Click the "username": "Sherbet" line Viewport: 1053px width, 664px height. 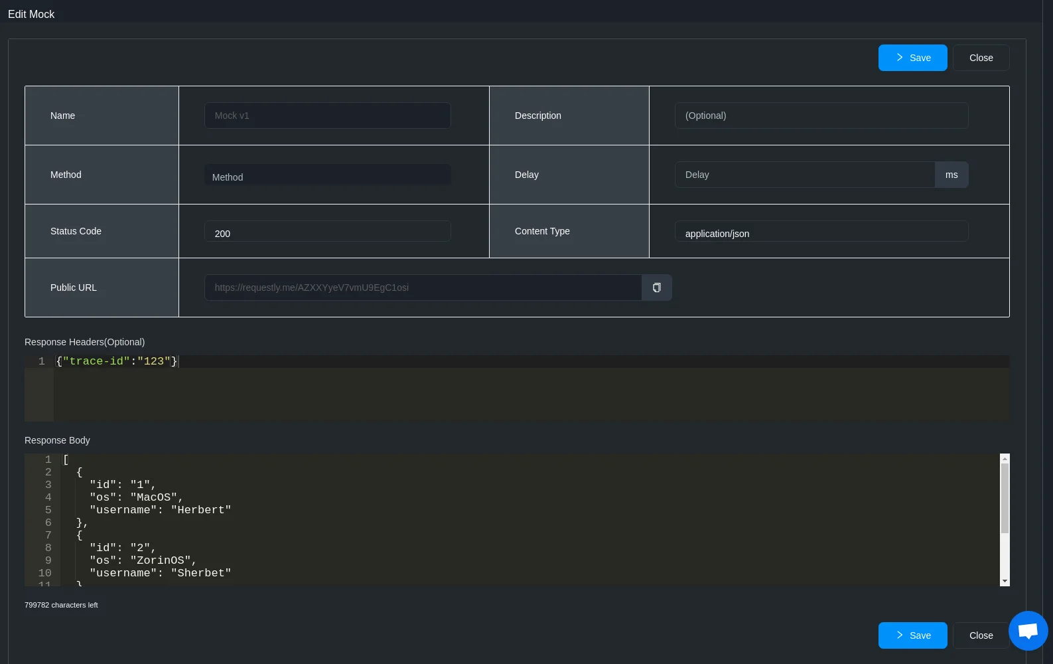coord(161,573)
